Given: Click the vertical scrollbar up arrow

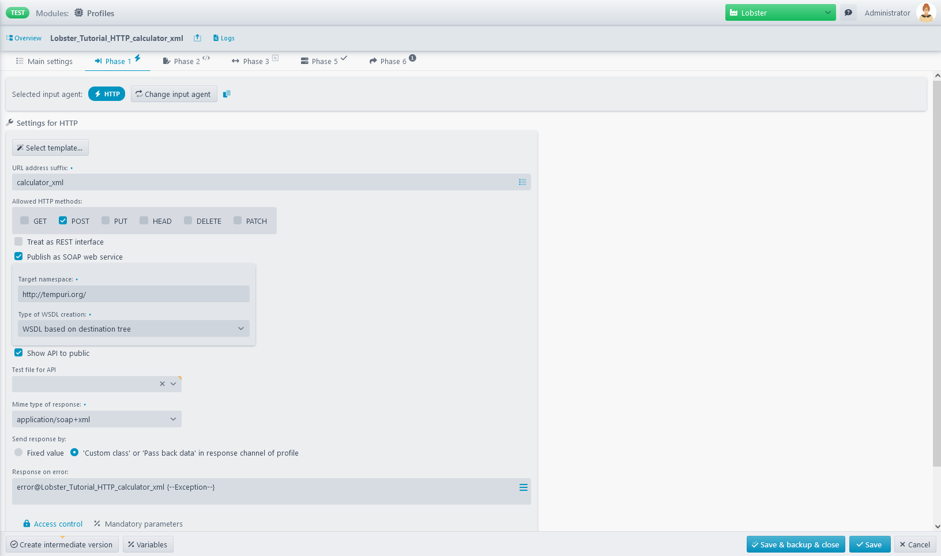Looking at the screenshot, I should point(937,76).
